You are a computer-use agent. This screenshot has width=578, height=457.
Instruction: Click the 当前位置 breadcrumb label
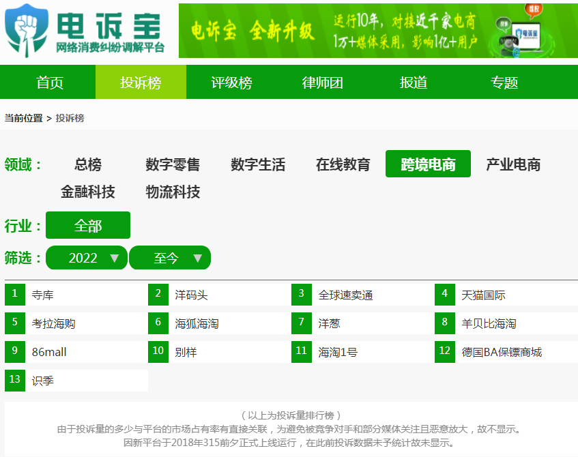[24, 118]
